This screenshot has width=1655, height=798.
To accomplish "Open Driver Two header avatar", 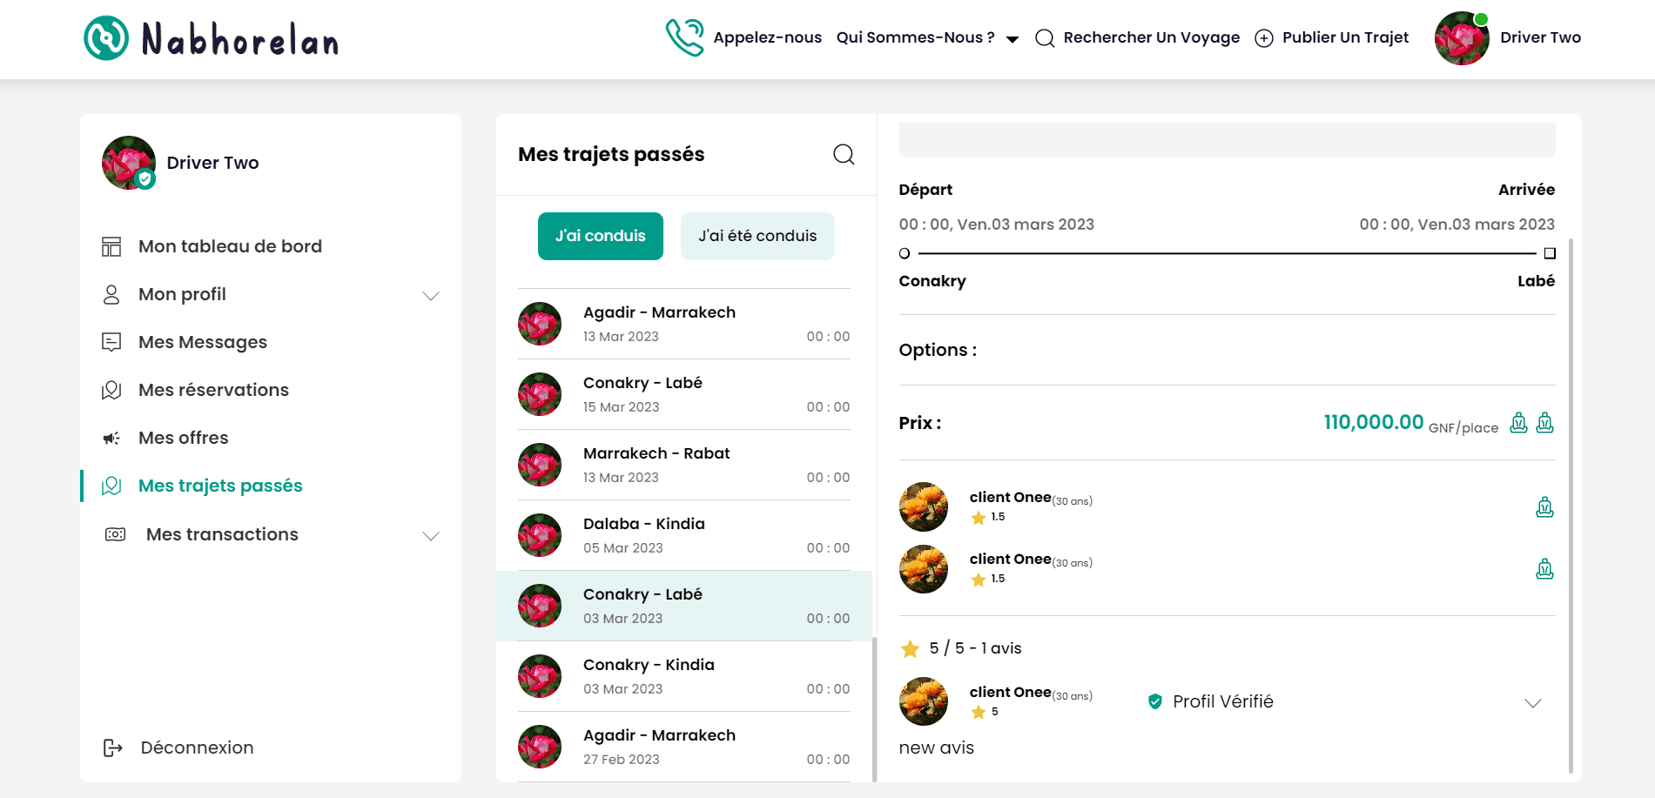I will (1462, 38).
